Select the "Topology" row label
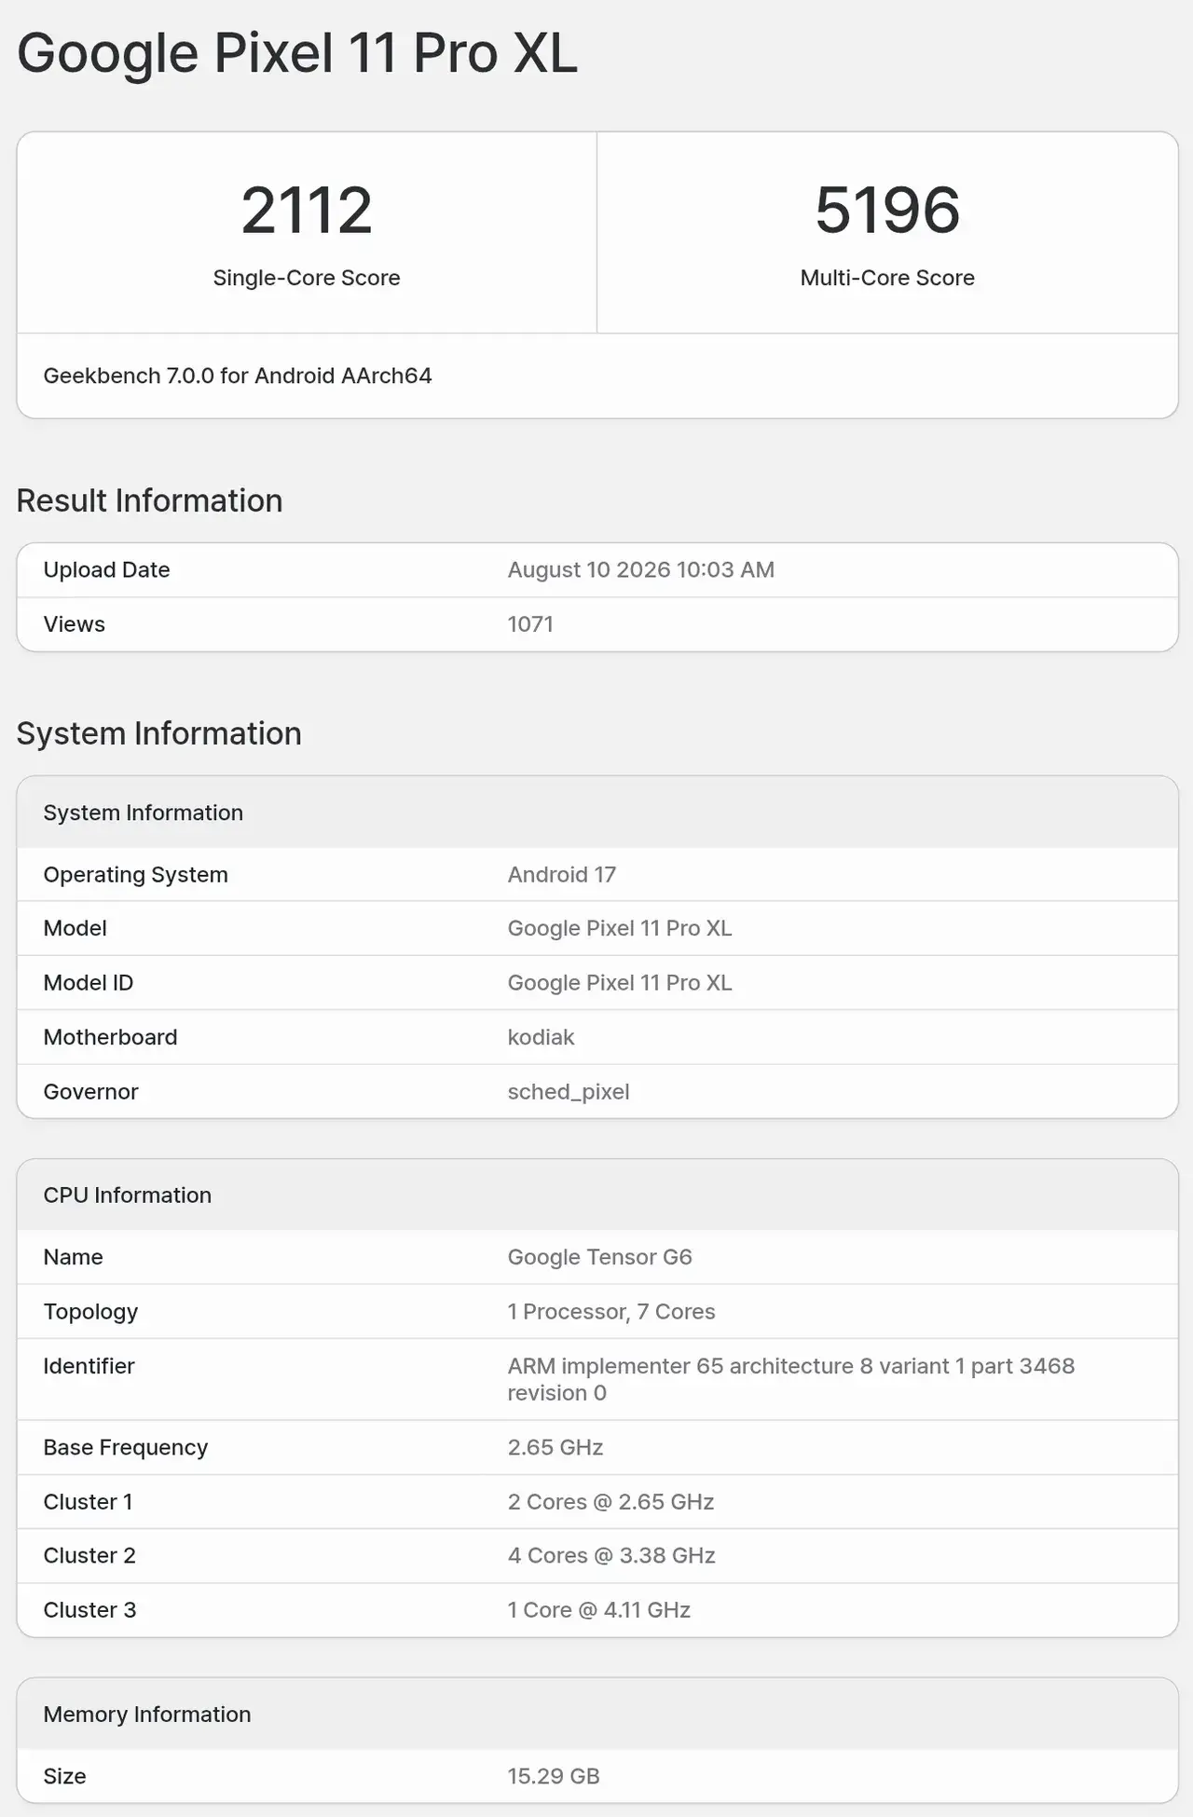 click(90, 1312)
